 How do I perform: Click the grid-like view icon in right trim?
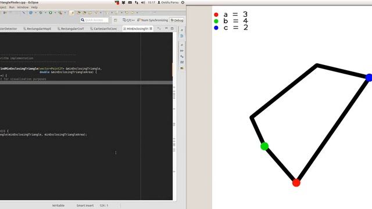point(182,62)
